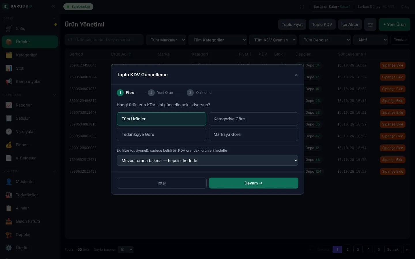Click the e-Belgeler document icon
The height and width of the screenshot is (259, 415).
pos(9,158)
